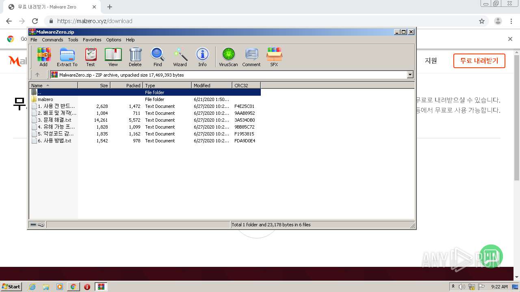Start VirusScan on the archive

pos(228,57)
